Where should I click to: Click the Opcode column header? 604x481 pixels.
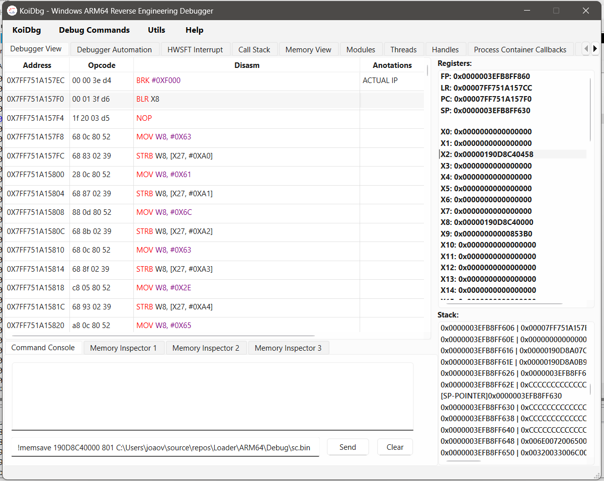[x=102, y=65]
